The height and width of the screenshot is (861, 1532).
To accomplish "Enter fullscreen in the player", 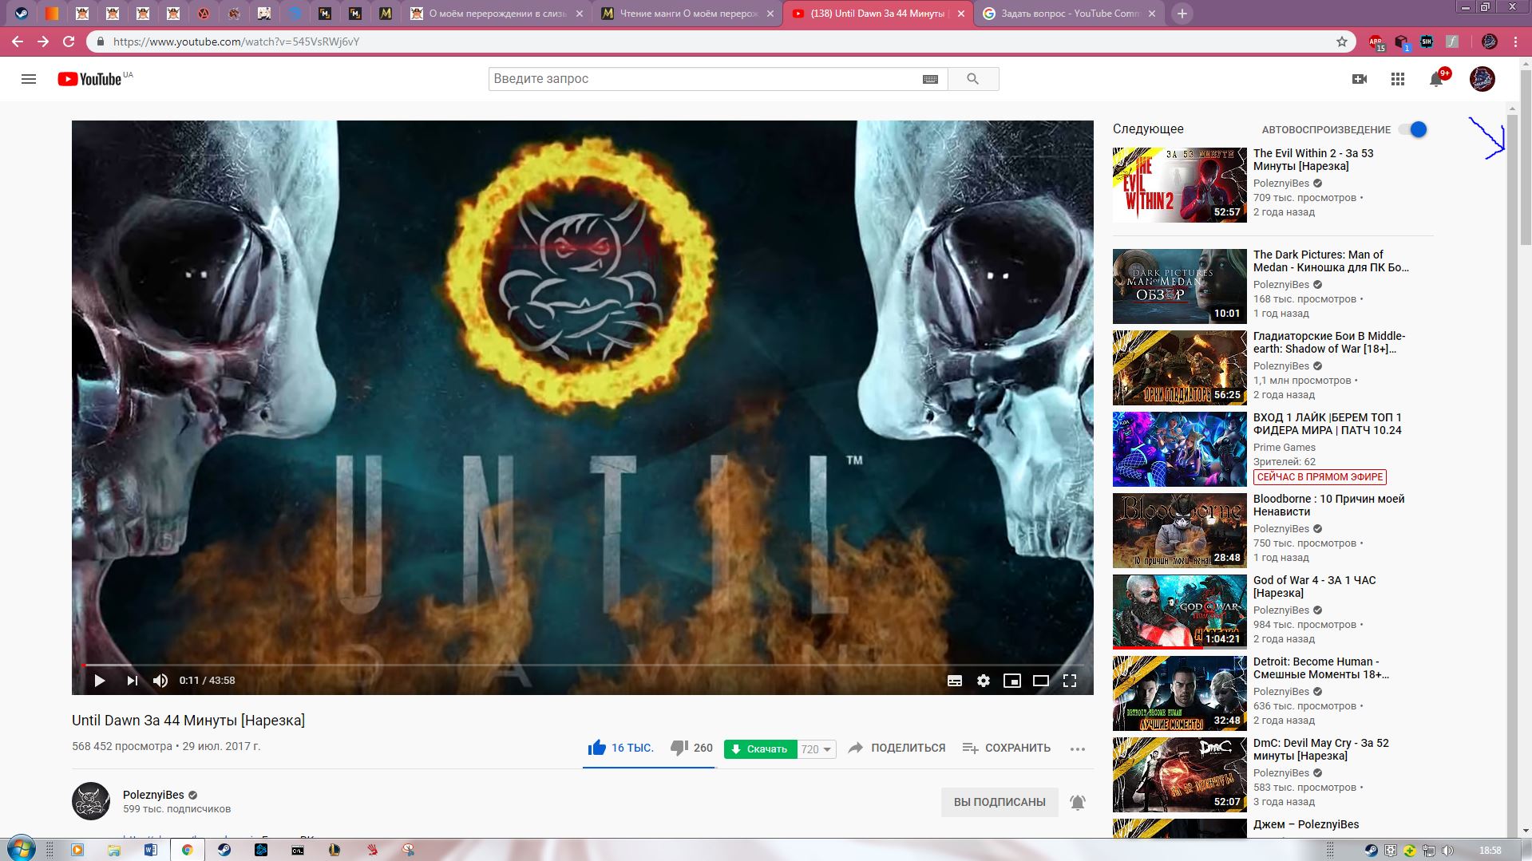I will (1070, 681).
